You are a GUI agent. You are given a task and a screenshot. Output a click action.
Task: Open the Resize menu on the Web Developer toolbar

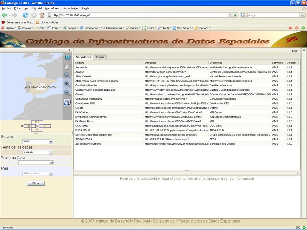(x=149, y=28)
